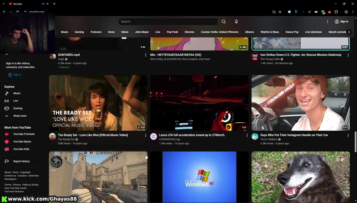Screen dimensions: 357x203
Task: Play The Ready Set Love Like Woe thumbnail
Action: (98, 103)
